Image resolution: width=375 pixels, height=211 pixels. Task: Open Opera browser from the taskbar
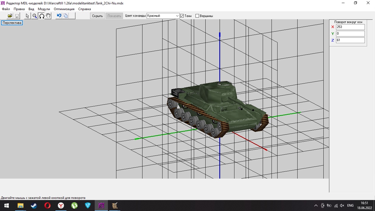click(47, 205)
